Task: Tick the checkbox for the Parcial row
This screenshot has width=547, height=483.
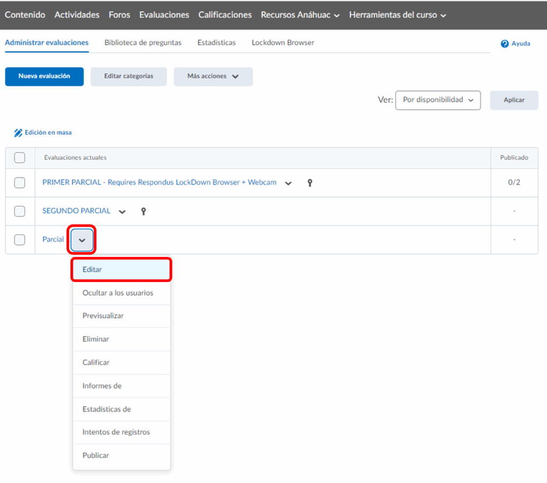Action: (20, 239)
